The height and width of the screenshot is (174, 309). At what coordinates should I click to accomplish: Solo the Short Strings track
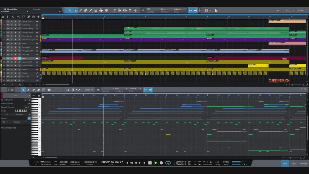(12, 36)
